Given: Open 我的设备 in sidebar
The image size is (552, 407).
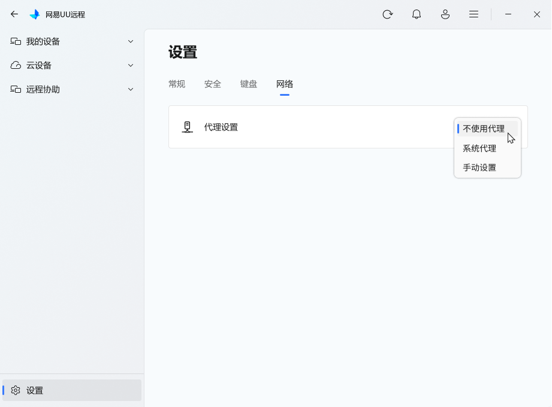Looking at the screenshot, I should tap(72, 41).
